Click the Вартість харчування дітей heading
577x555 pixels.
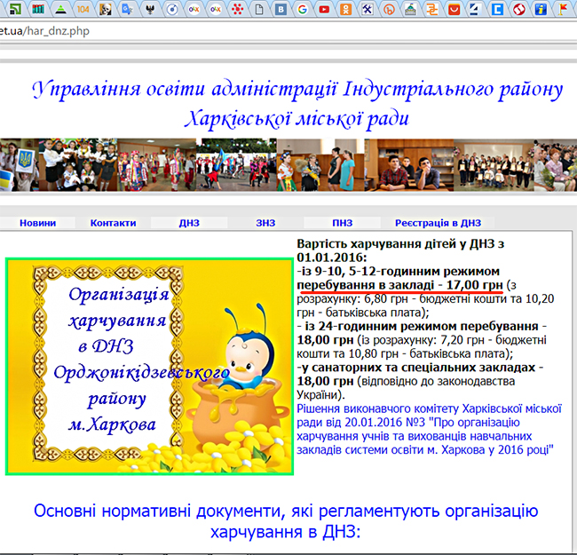400,250
